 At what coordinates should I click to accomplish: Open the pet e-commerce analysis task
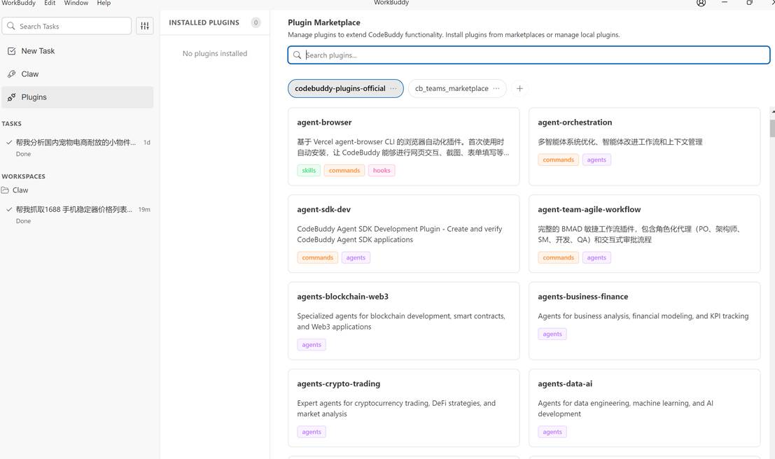(x=78, y=148)
